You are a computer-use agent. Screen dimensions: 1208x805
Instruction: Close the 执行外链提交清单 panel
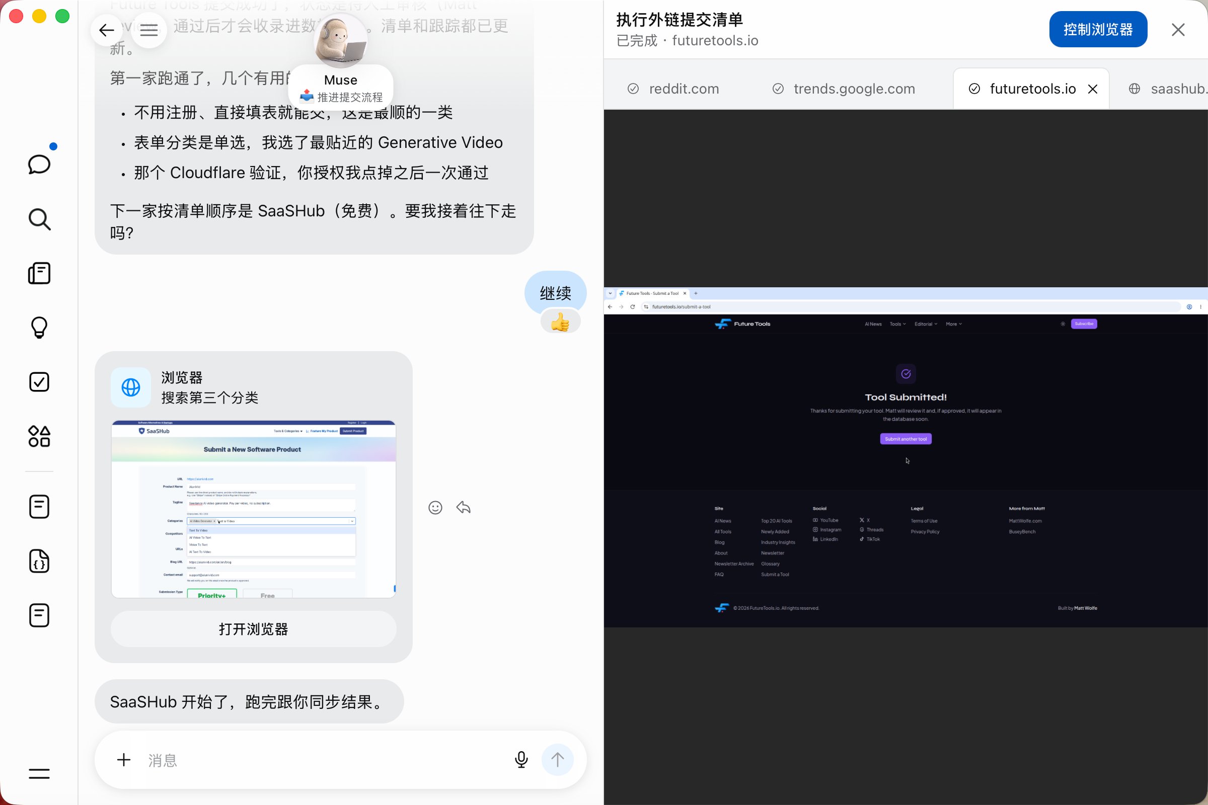click(x=1178, y=30)
